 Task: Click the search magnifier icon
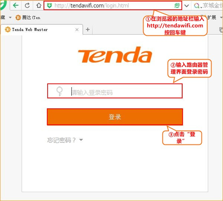tap(197, 6)
